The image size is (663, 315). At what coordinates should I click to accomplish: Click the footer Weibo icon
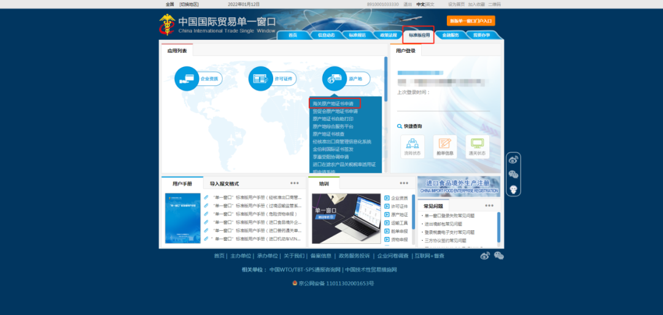[x=485, y=255]
